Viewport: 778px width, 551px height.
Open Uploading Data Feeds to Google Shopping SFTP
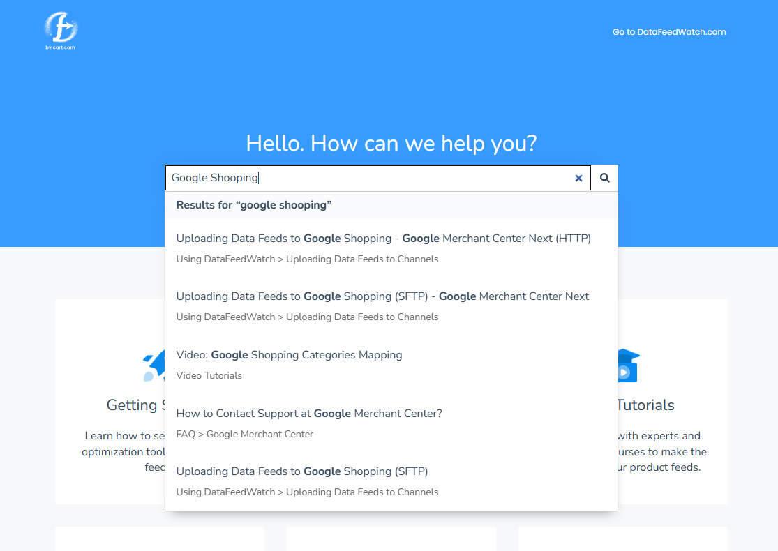pos(302,471)
